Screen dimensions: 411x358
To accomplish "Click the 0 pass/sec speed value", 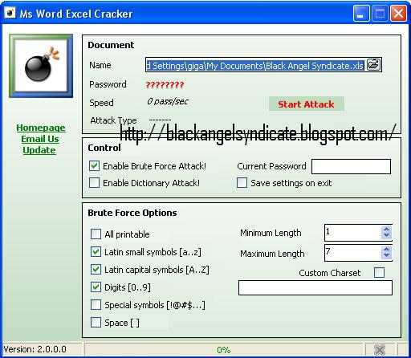I will tap(168, 102).
